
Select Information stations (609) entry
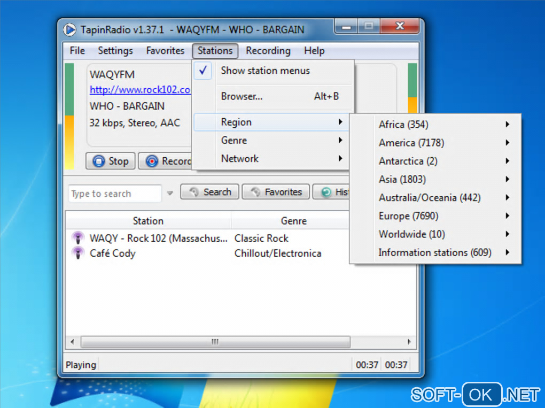coord(435,252)
